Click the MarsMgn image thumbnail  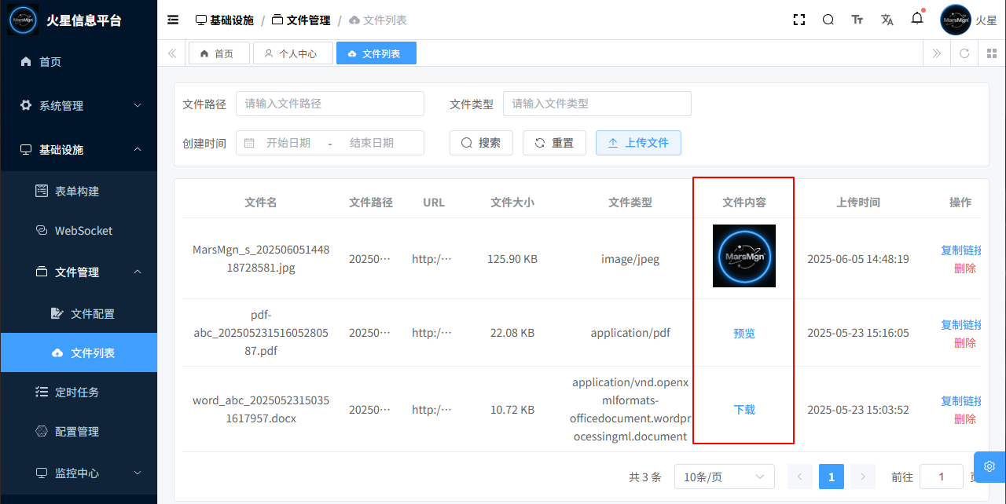[x=743, y=256]
